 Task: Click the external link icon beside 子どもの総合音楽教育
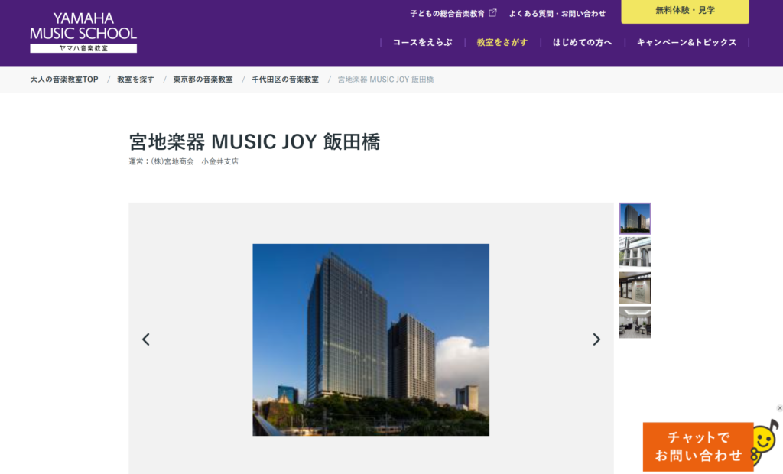coord(493,13)
